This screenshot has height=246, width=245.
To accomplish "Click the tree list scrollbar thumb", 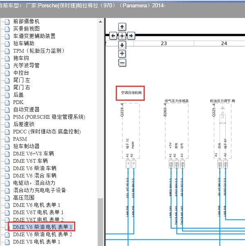I will (x=100, y=222).
